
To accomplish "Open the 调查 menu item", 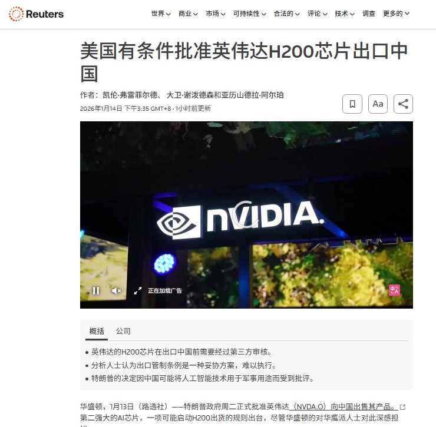I will (369, 14).
